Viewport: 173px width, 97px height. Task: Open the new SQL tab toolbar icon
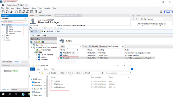(x=3, y=12)
